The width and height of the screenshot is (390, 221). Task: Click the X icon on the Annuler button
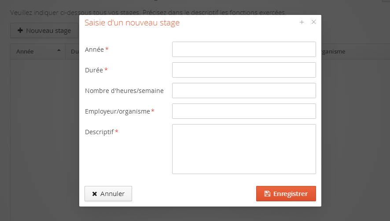coord(95,194)
